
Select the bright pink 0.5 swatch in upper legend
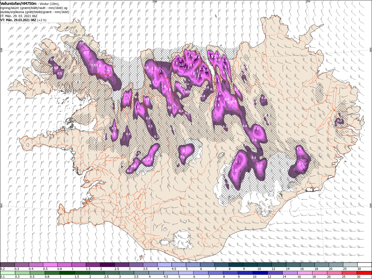[x=50, y=265]
